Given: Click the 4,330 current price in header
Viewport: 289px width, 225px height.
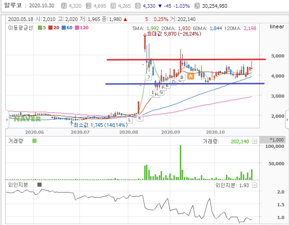Looking at the screenshot, I should click(x=149, y=6).
